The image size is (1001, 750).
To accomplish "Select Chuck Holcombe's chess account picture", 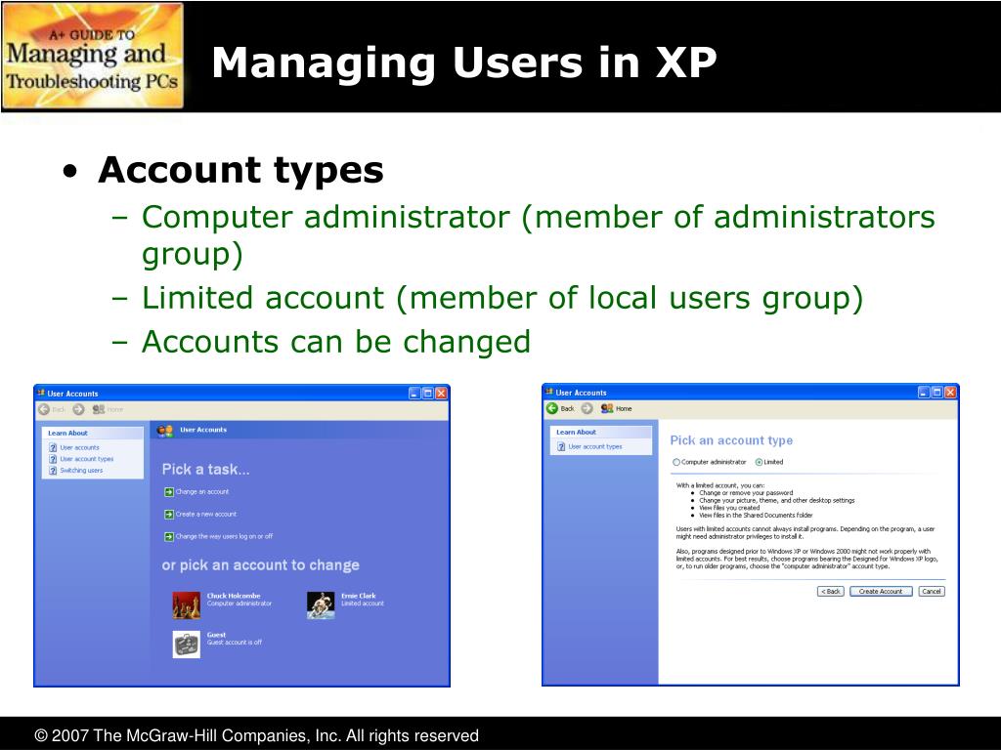I will click(x=187, y=605).
